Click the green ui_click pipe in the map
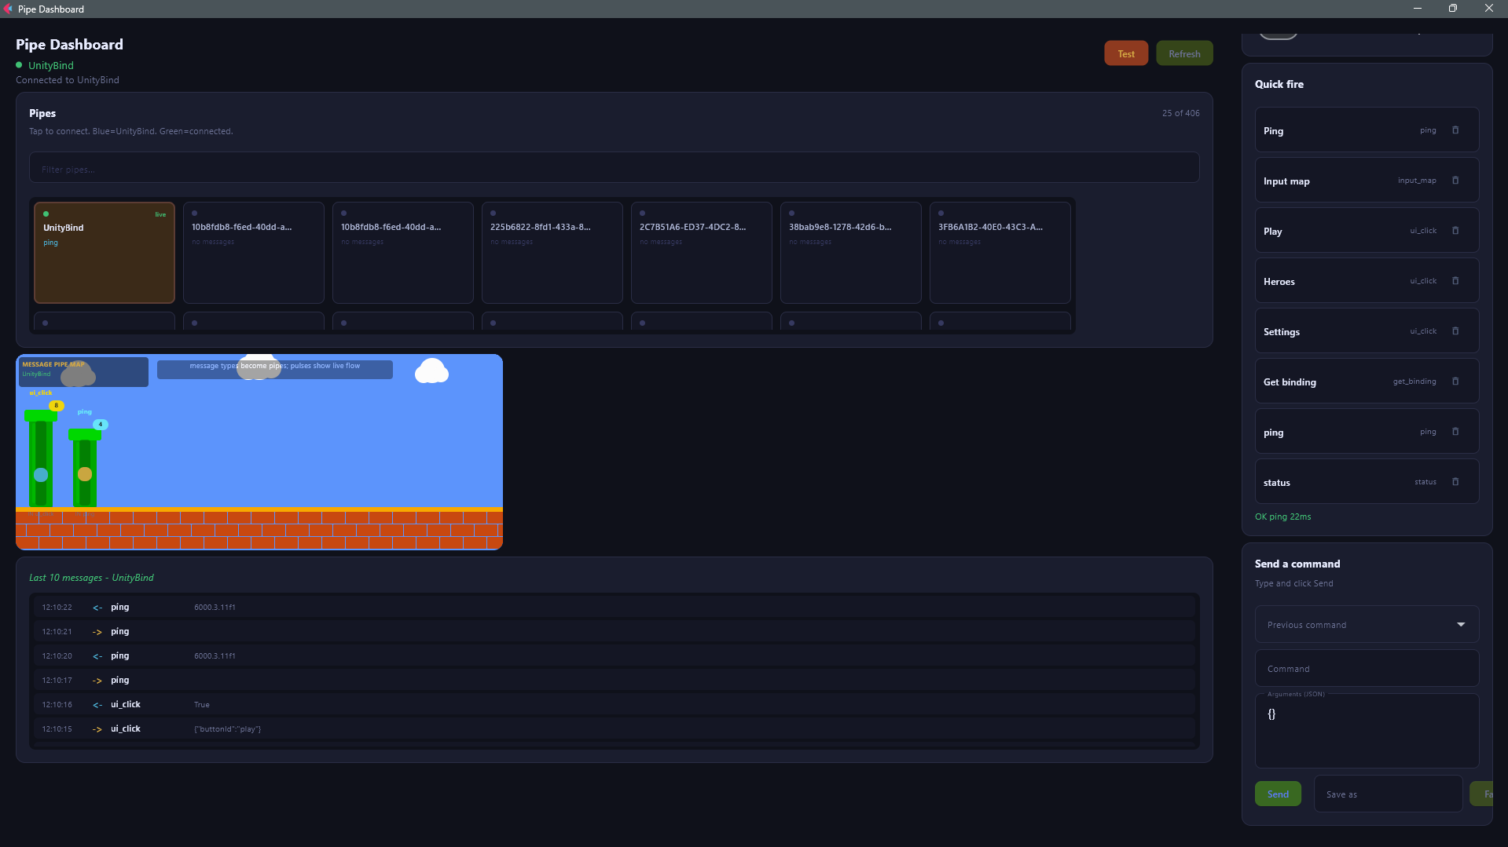The width and height of the screenshot is (1508, 847). 41,458
